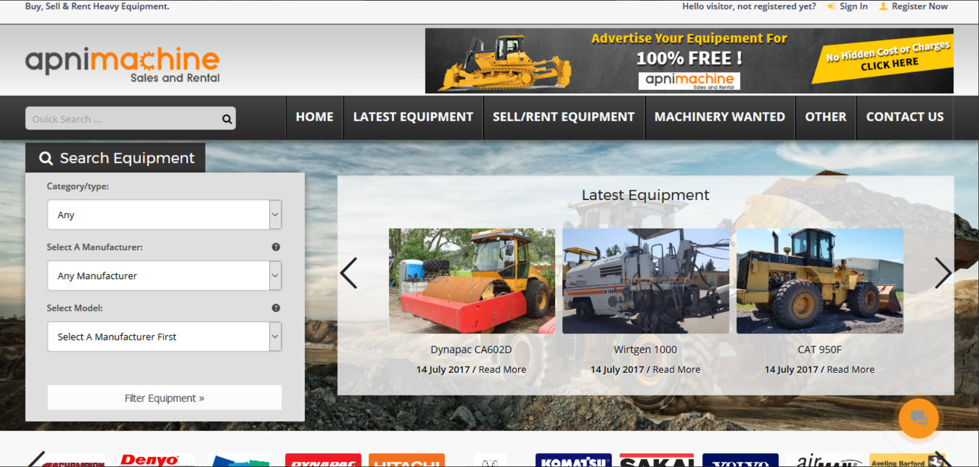979x467 pixels.
Task: Open the Select Model dropdown
Action: point(164,336)
